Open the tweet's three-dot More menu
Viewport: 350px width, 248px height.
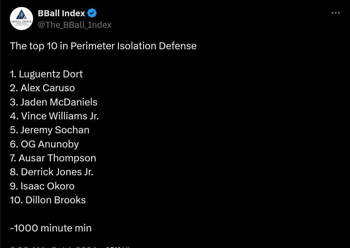click(x=335, y=13)
